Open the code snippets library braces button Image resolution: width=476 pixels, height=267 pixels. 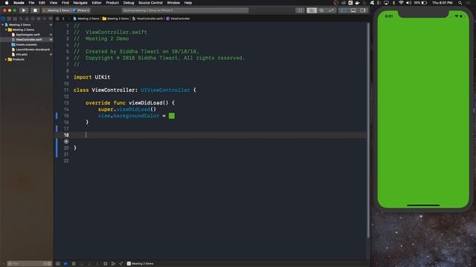tap(300, 10)
